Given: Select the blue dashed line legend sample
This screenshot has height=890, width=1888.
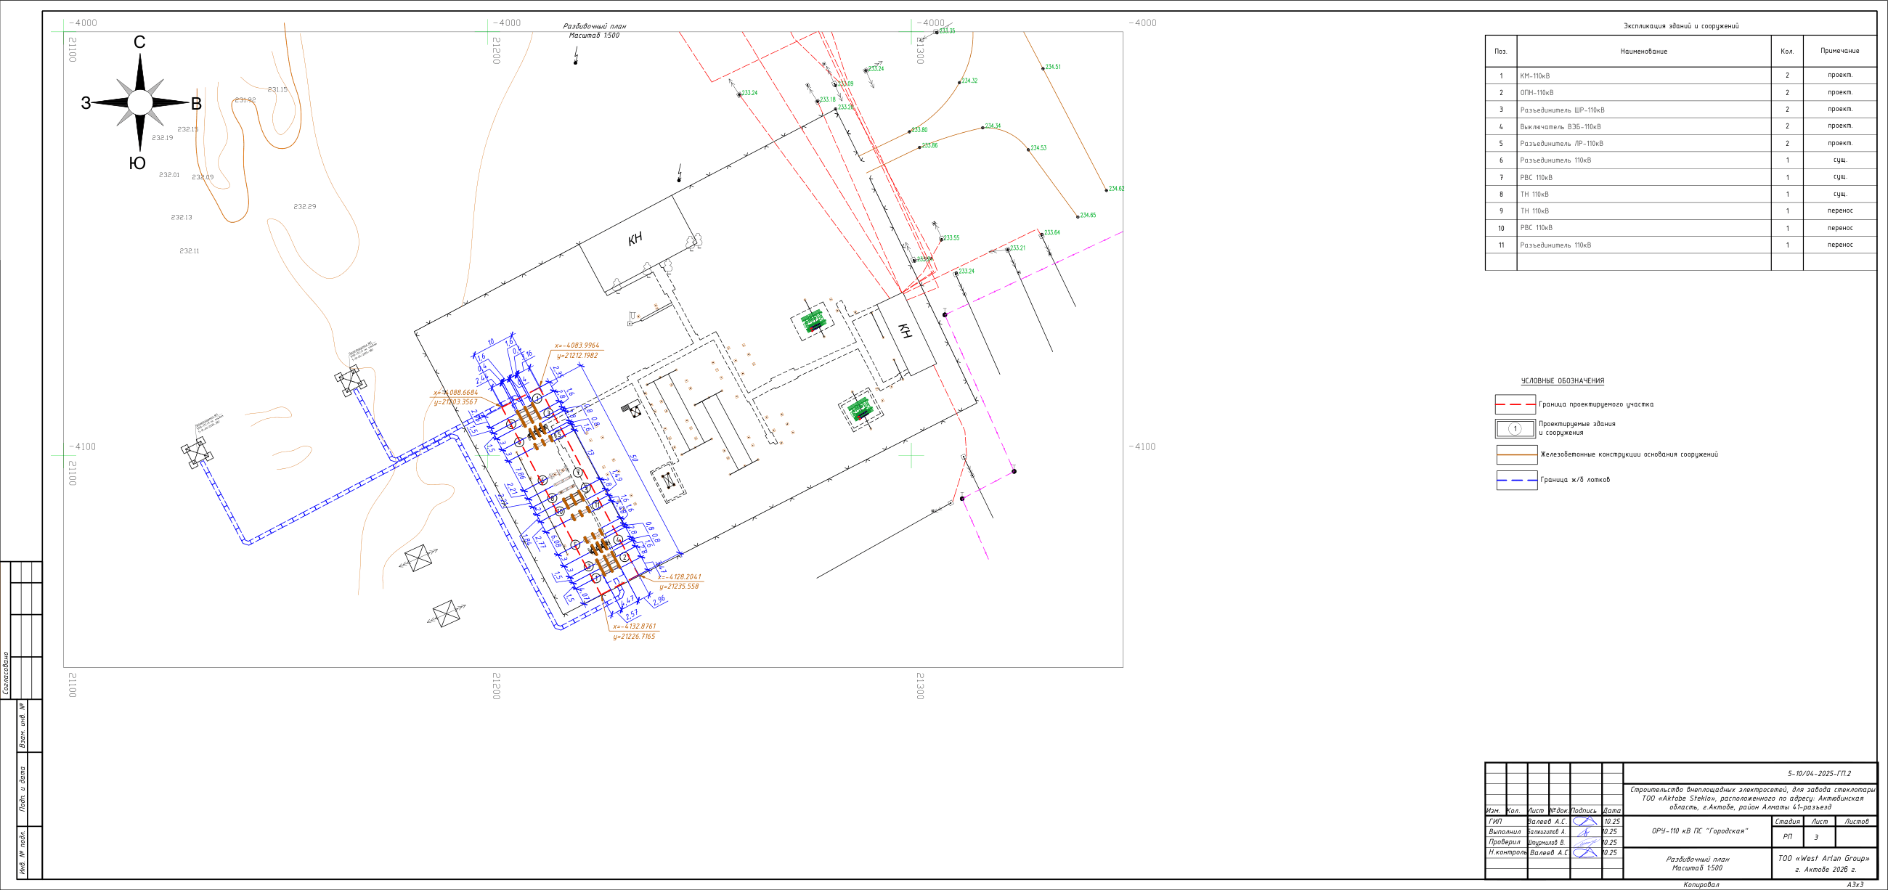Looking at the screenshot, I should 1516,481.
